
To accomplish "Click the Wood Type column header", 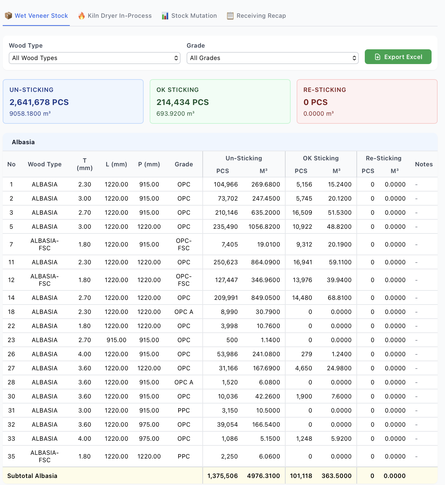I will (x=45, y=164).
